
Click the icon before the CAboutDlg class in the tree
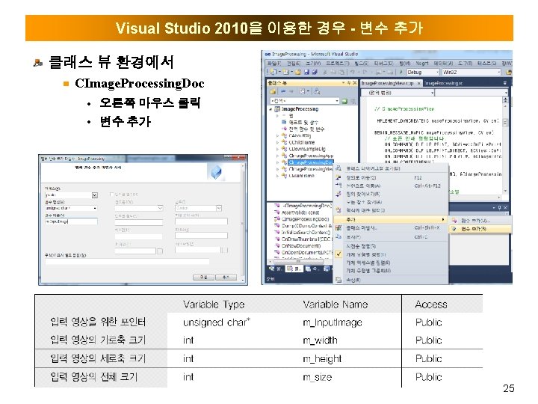tap(284, 135)
